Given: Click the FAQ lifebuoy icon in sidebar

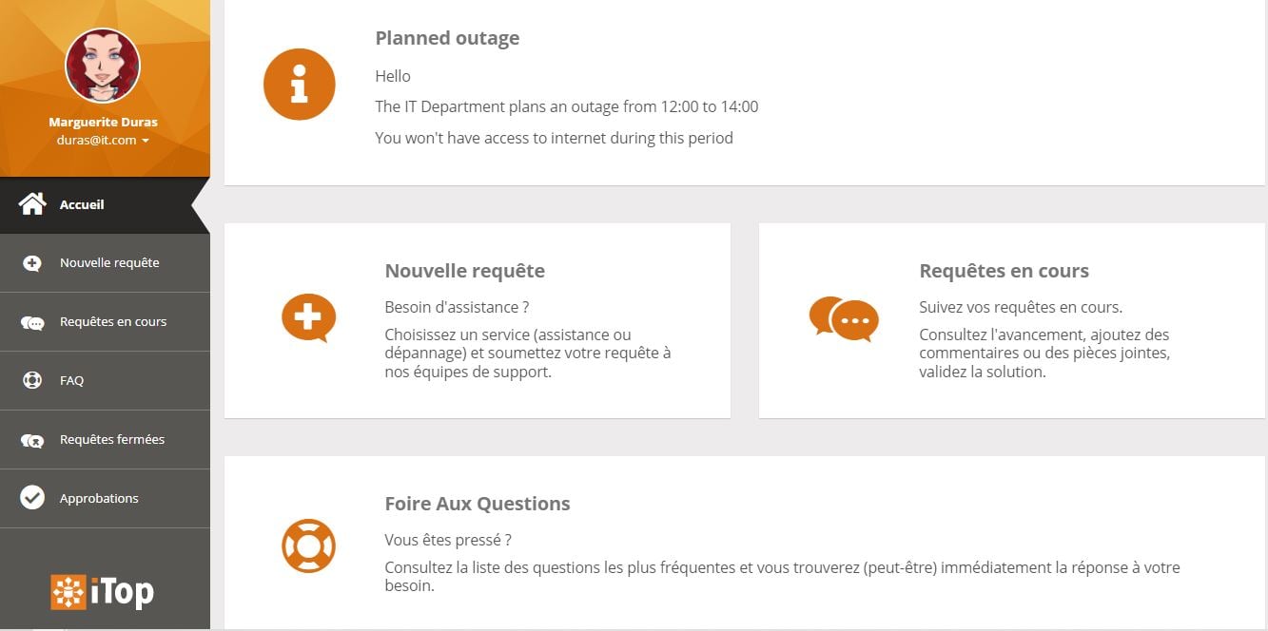Looking at the screenshot, I should (32, 380).
